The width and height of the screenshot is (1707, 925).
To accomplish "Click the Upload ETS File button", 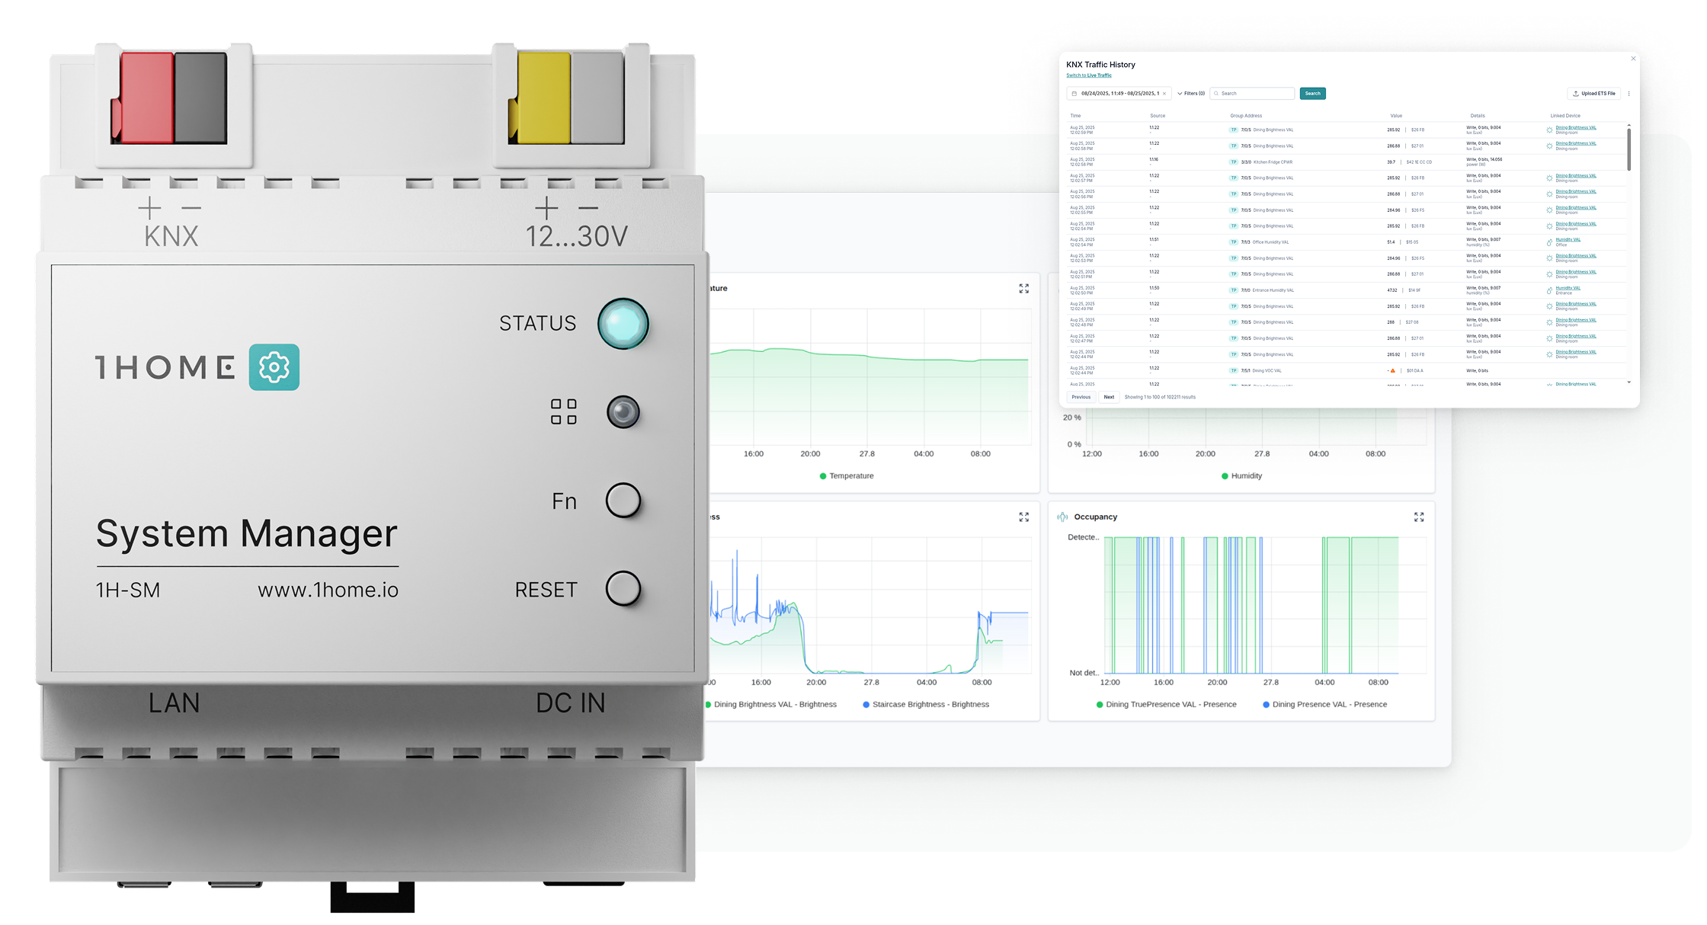I will tap(1593, 93).
